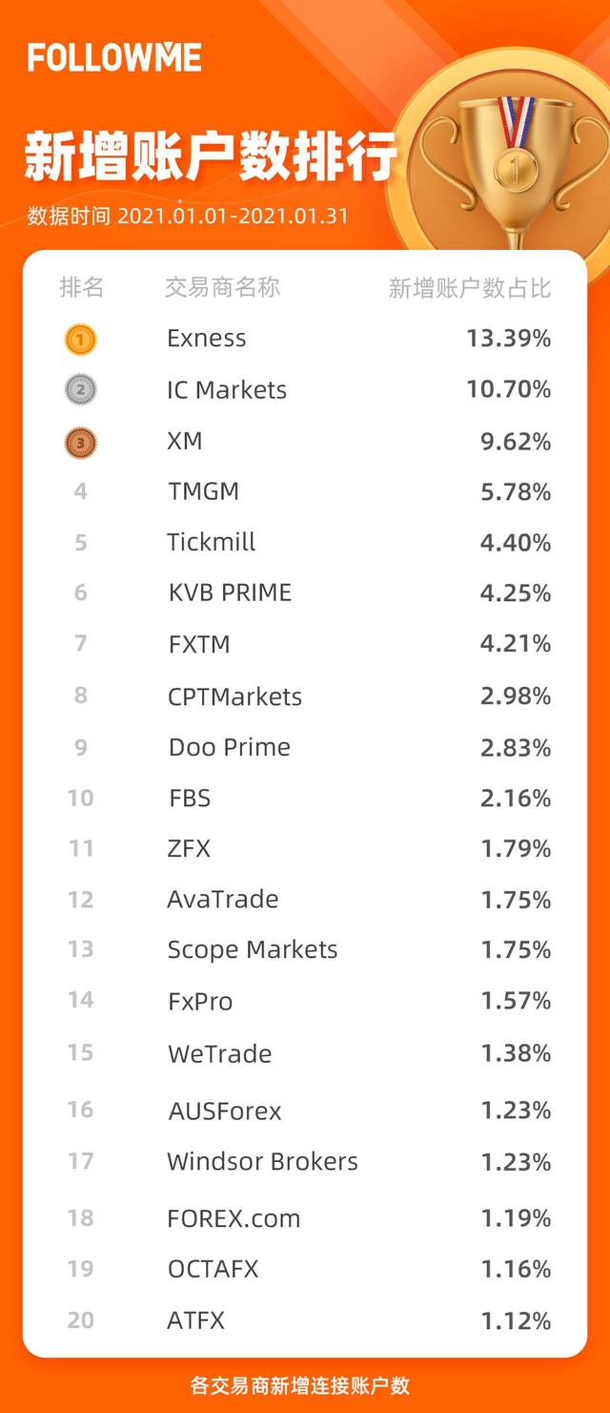
Task: Open the Doo Prime entry
Action: point(229,747)
